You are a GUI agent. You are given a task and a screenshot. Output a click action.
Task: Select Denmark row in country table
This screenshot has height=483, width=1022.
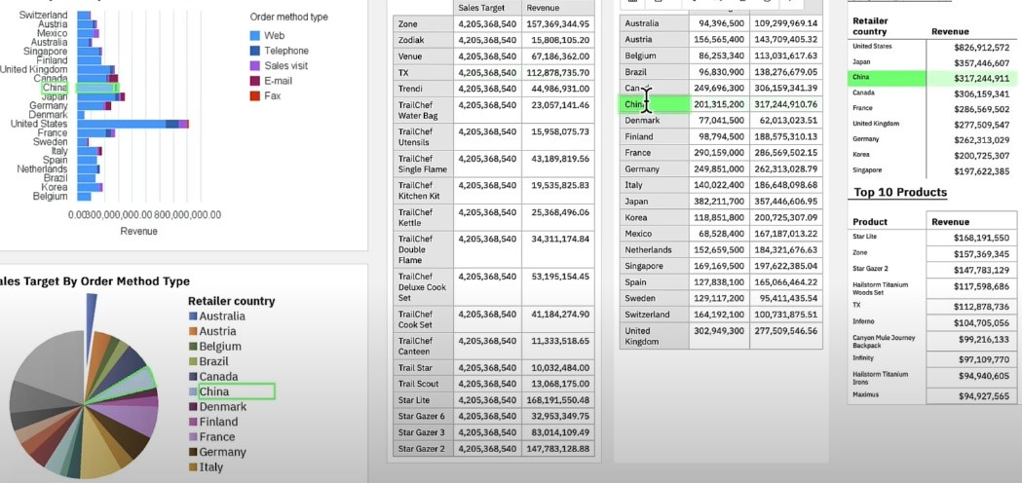point(721,121)
